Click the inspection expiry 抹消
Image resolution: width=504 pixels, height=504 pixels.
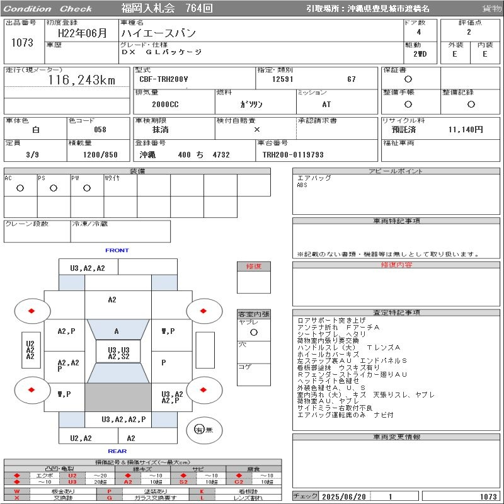click(x=161, y=130)
